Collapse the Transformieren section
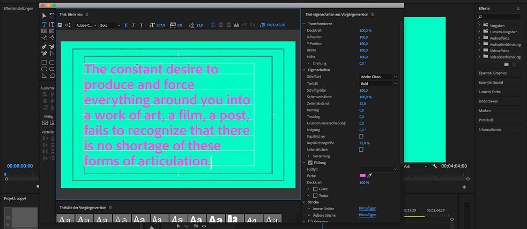Image resolution: width=527 pixels, height=229 pixels. [x=304, y=24]
